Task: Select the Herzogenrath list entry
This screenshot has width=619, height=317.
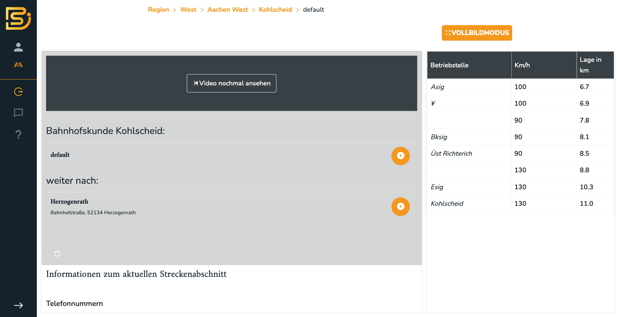Action: (69, 202)
